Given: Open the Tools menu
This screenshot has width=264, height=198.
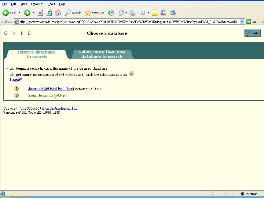Looking at the screenshot, I should coord(51,4).
